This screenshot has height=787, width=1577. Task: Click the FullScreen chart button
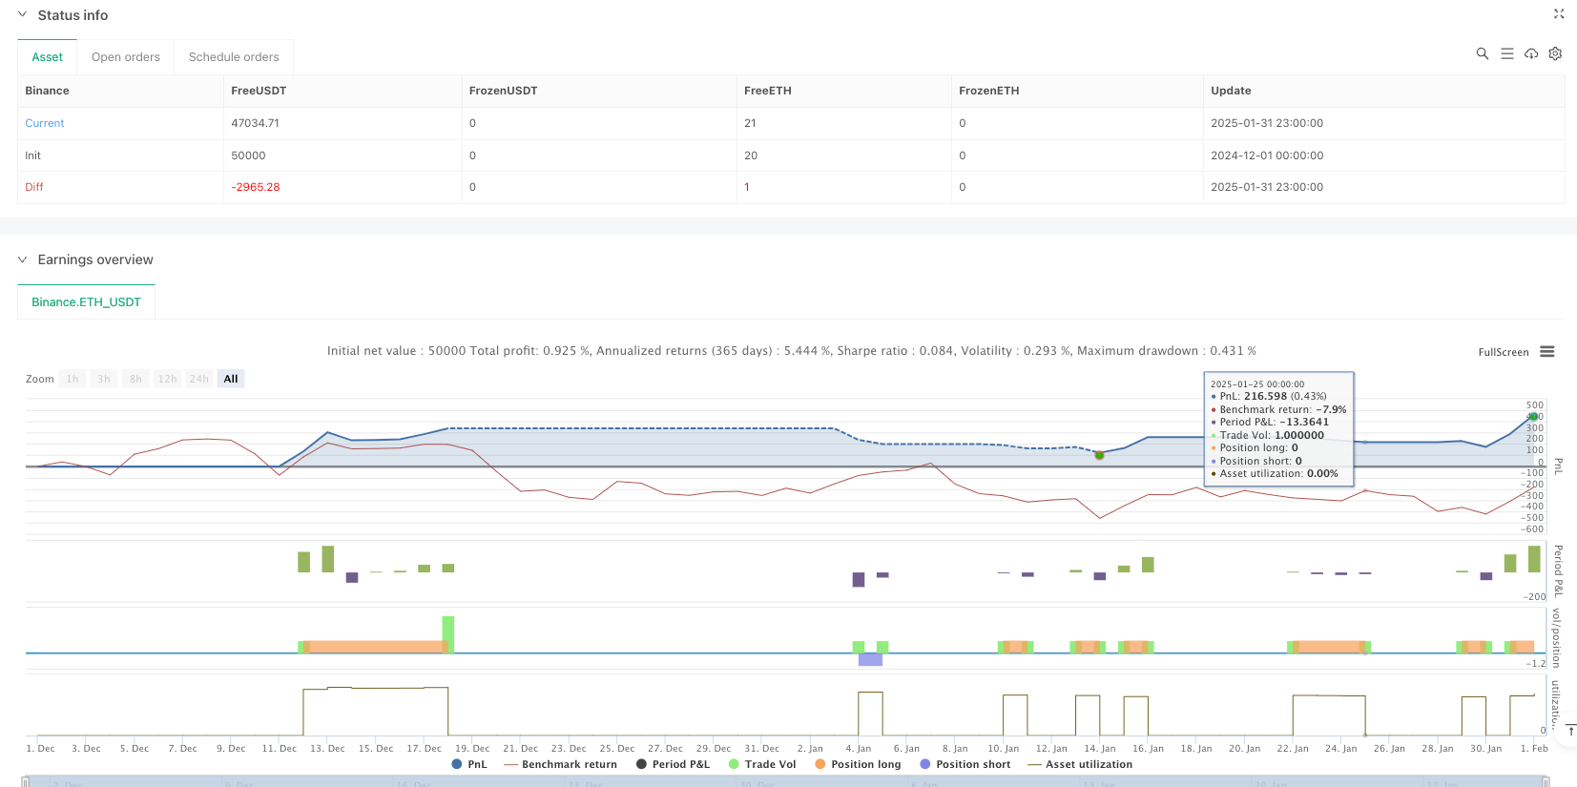1503,352
